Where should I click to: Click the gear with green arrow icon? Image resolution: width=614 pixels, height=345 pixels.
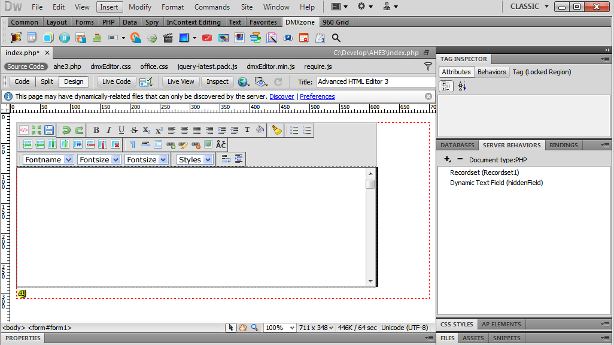(x=152, y=38)
